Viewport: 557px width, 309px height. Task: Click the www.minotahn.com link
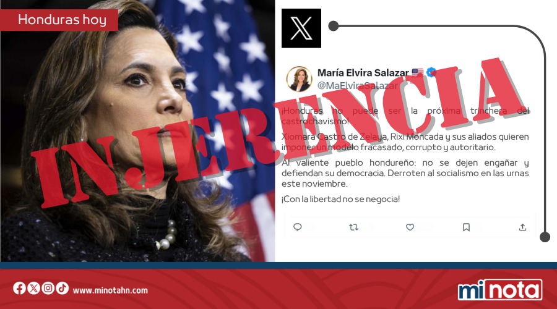[x=110, y=290]
